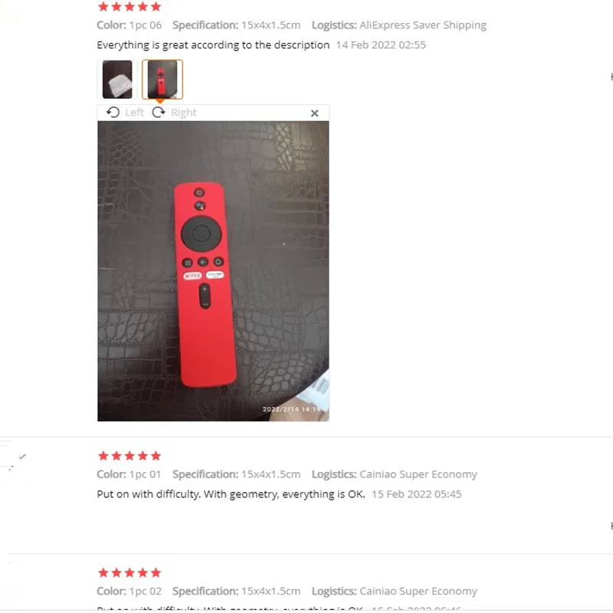
Task: Click the small checkmark icon at left edge
Action: [22, 457]
